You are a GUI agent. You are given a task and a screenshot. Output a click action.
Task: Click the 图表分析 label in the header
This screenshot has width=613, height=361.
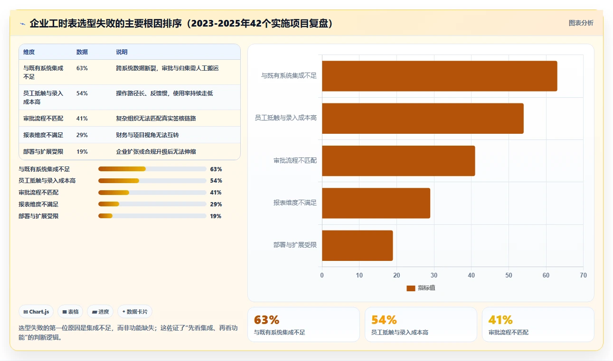581,23
